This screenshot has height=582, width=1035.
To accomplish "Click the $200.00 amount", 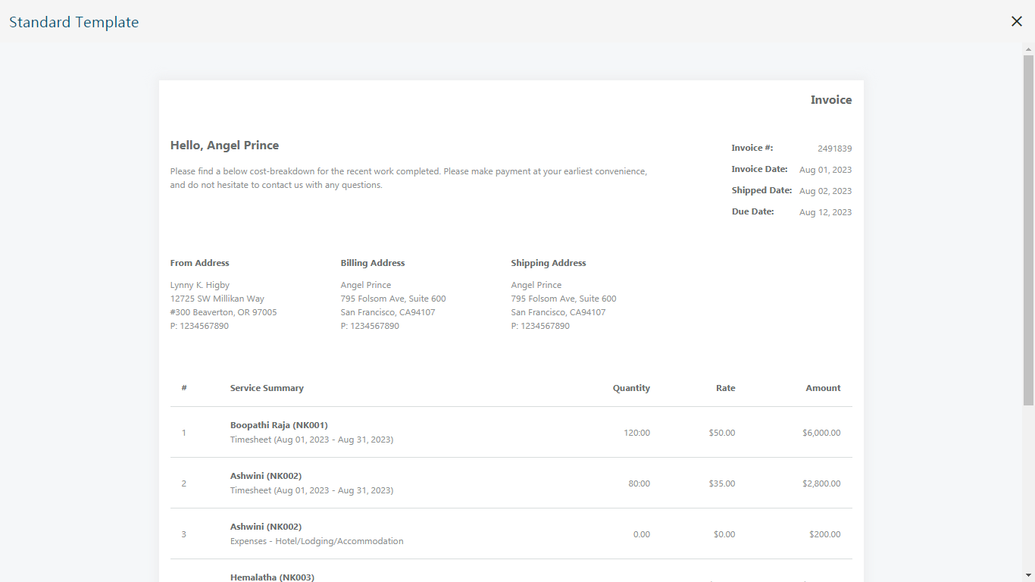I will (824, 534).
